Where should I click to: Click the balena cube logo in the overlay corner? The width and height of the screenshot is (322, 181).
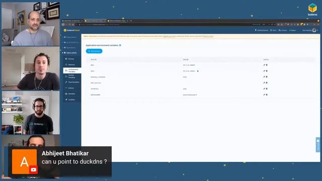tap(312, 10)
